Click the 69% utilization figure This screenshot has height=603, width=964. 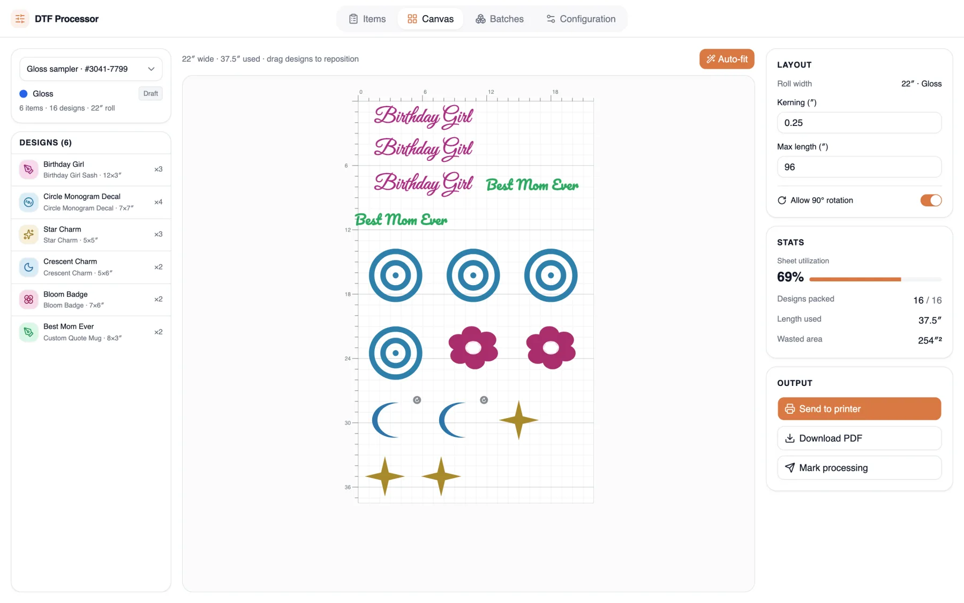[x=790, y=277]
